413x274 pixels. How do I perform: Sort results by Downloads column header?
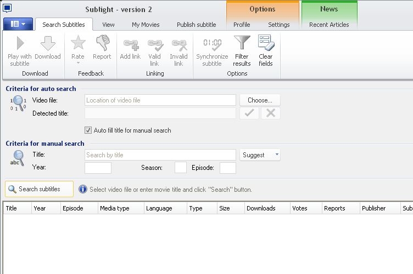261,208
